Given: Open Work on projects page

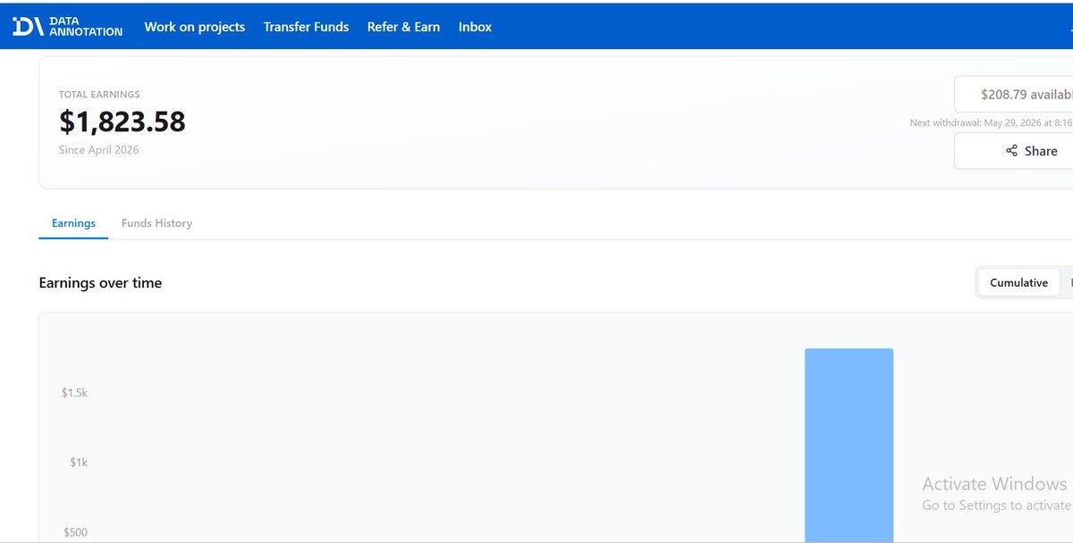Looking at the screenshot, I should tap(194, 27).
